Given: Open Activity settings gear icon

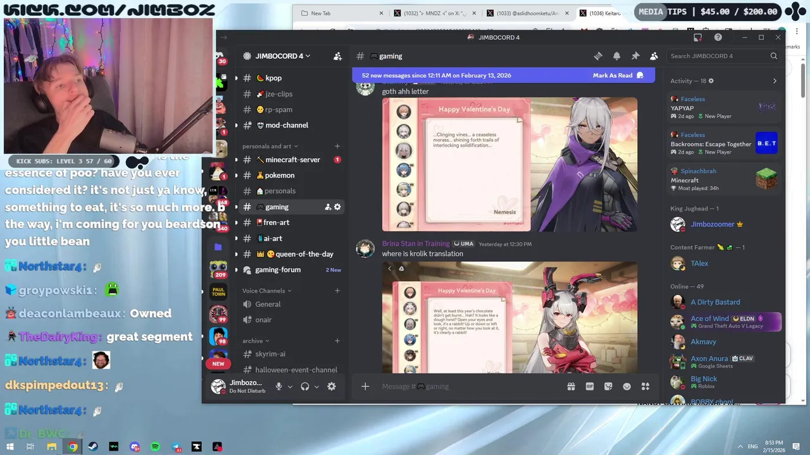Looking at the screenshot, I should coord(711,81).
